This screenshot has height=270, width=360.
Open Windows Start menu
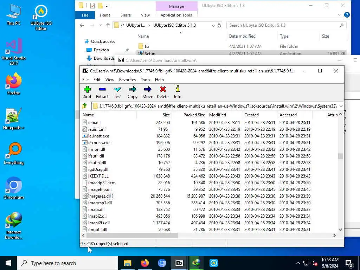(x=8, y=263)
